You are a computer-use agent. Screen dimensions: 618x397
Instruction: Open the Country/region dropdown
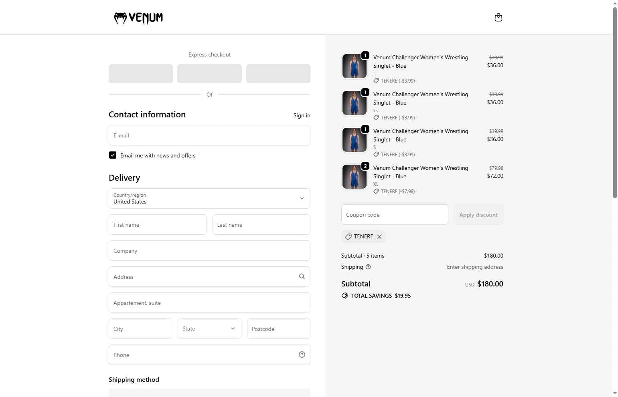click(x=209, y=198)
